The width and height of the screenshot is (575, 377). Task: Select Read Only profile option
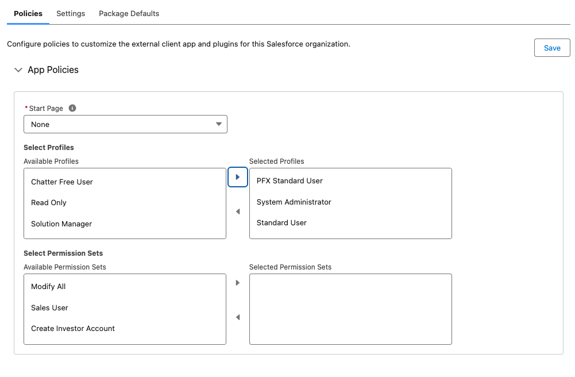coord(49,203)
